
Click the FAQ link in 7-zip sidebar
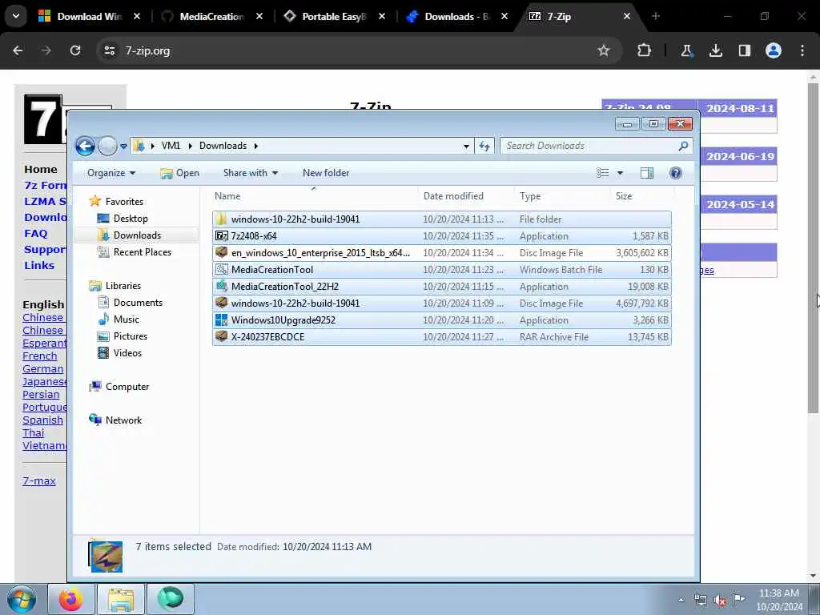[35, 234]
